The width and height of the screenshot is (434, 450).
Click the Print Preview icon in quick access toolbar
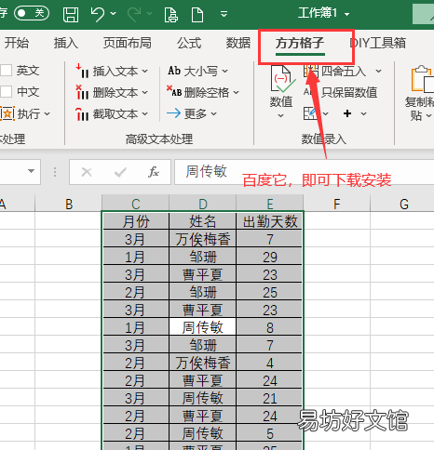pyautogui.click(x=171, y=14)
